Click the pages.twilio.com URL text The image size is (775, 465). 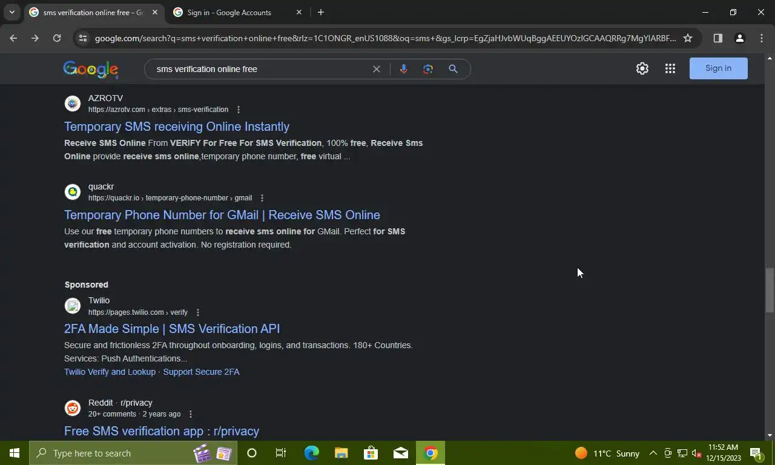pos(138,312)
